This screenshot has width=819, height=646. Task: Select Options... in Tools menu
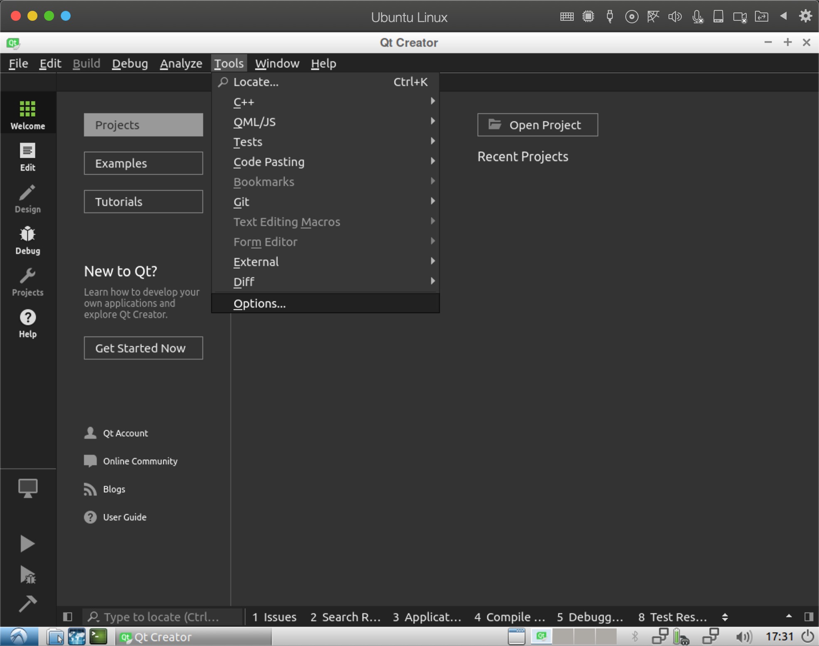326,303
